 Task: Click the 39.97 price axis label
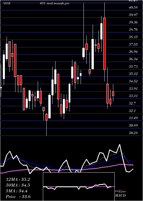pos(133,15)
